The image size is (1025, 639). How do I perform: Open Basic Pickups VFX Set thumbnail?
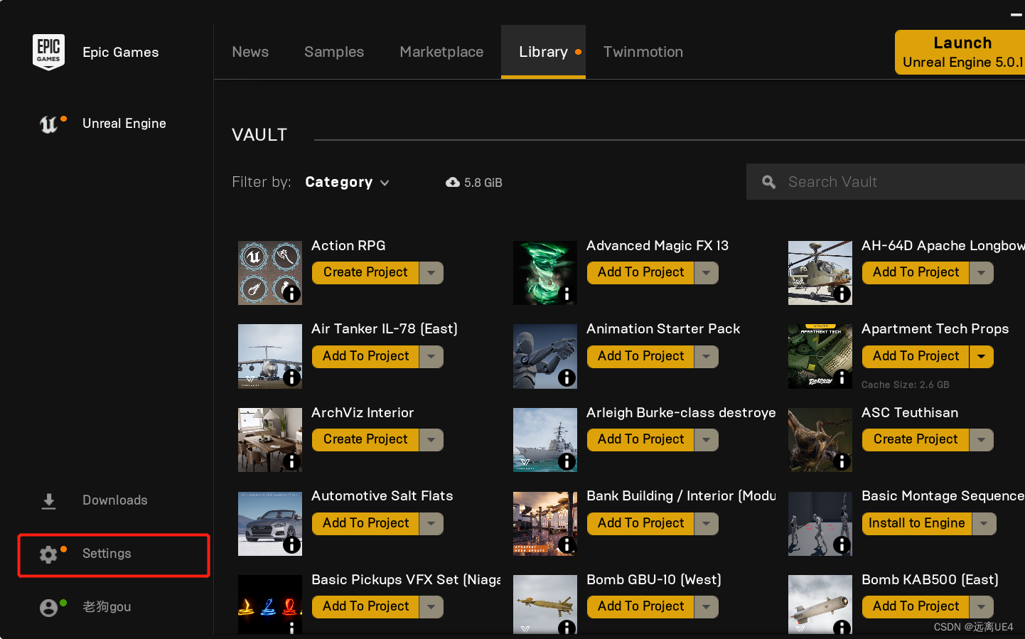[x=270, y=605]
